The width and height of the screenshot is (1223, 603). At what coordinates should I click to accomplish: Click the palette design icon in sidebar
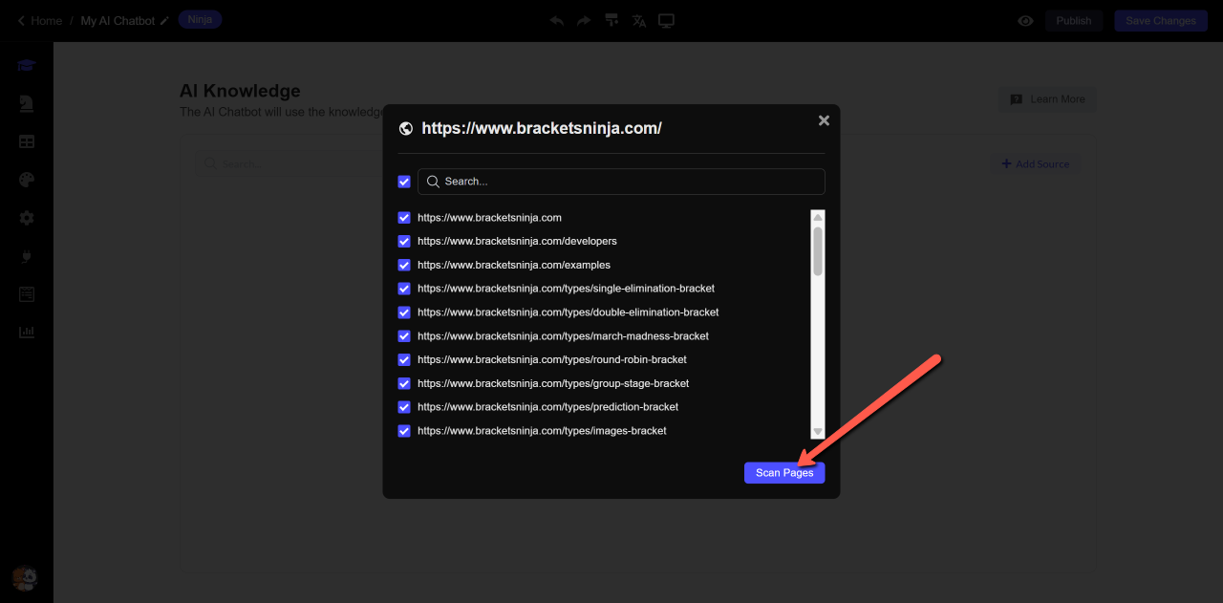tap(27, 180)
